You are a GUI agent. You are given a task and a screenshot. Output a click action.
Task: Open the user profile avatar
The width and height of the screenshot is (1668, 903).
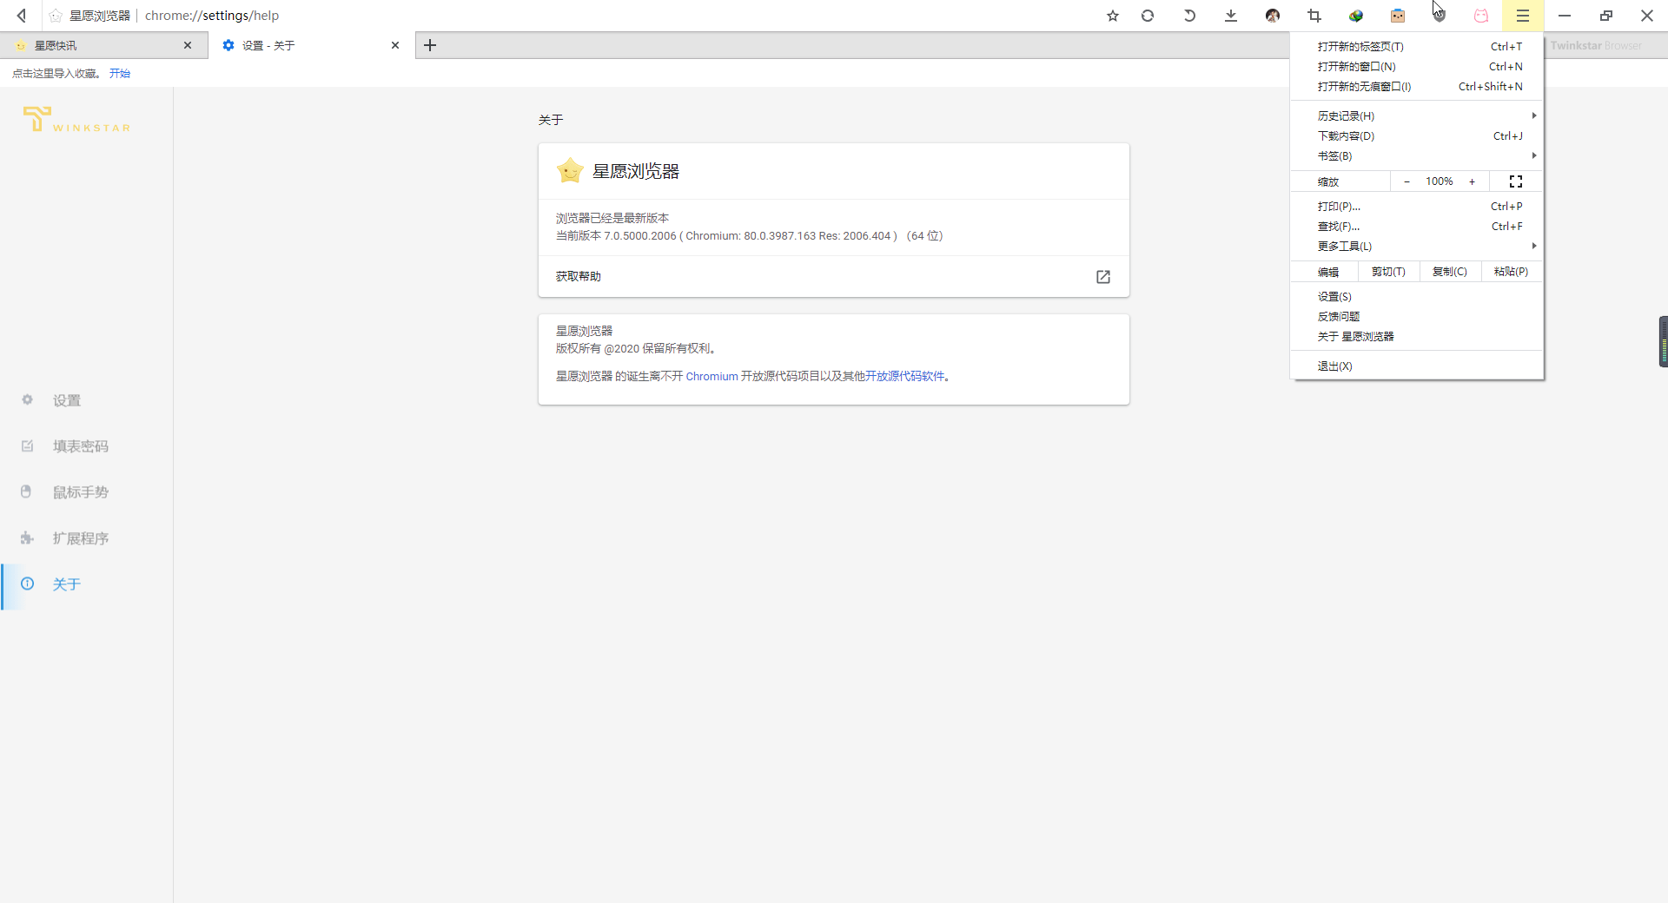[1273, 15]
